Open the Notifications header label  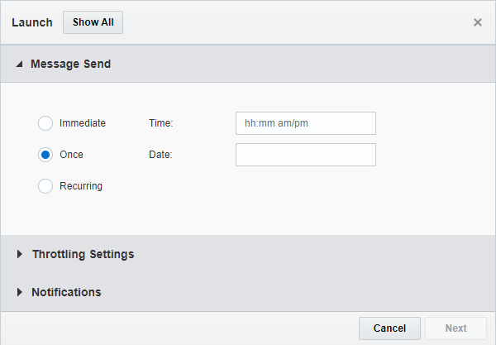click(x=66, y=292)
